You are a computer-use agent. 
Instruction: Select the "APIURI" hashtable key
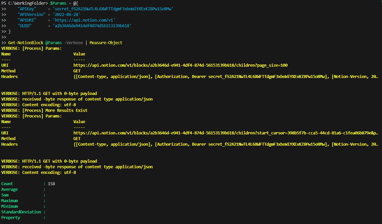[27, 20]
